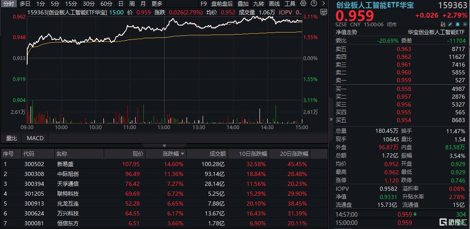
Task: Click the 叠加 overlay button
Action: pos(243,4)
